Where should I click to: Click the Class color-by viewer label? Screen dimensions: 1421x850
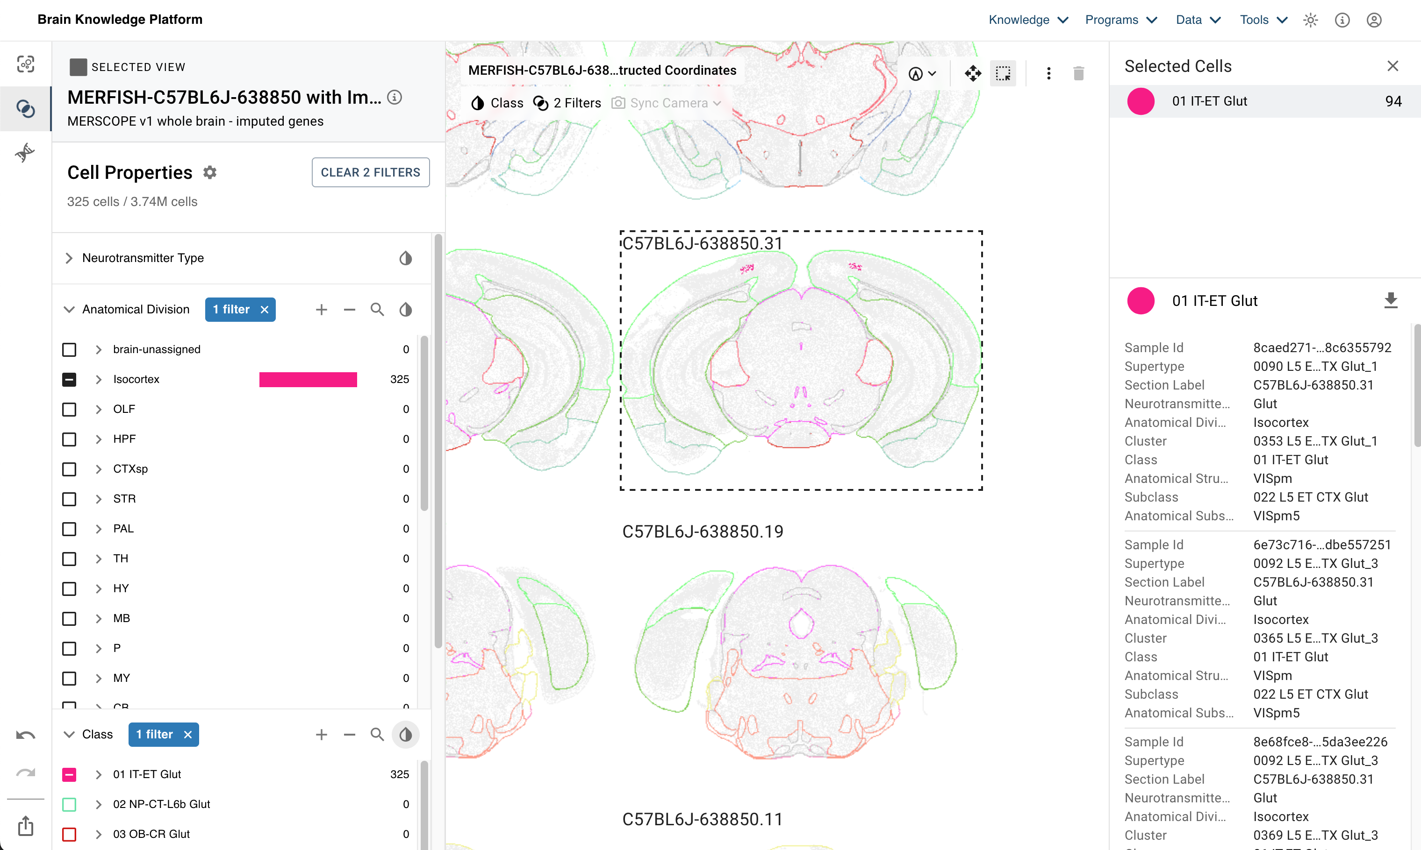click(x=497, y=103)
